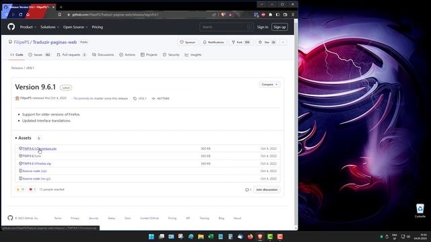The width and height of the screenshot is (431, 242).
Task: Download TWP.9.6.1.Chromium.zip asset
Action: (x=39, y=149)
